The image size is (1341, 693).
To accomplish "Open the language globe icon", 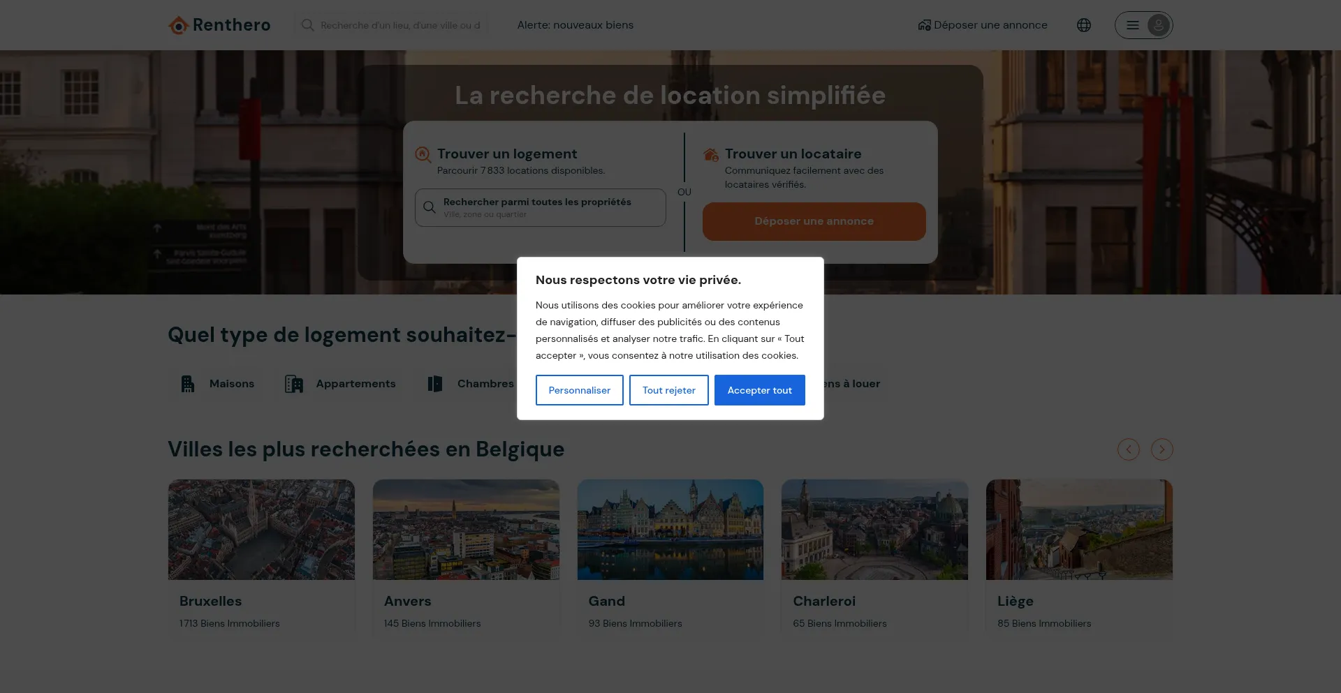I will click(x=1084, y=25).
